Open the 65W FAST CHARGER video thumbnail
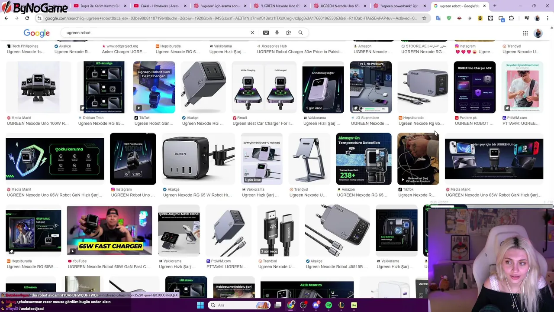This screenshot has width=554, height=312. pos(110,231)
